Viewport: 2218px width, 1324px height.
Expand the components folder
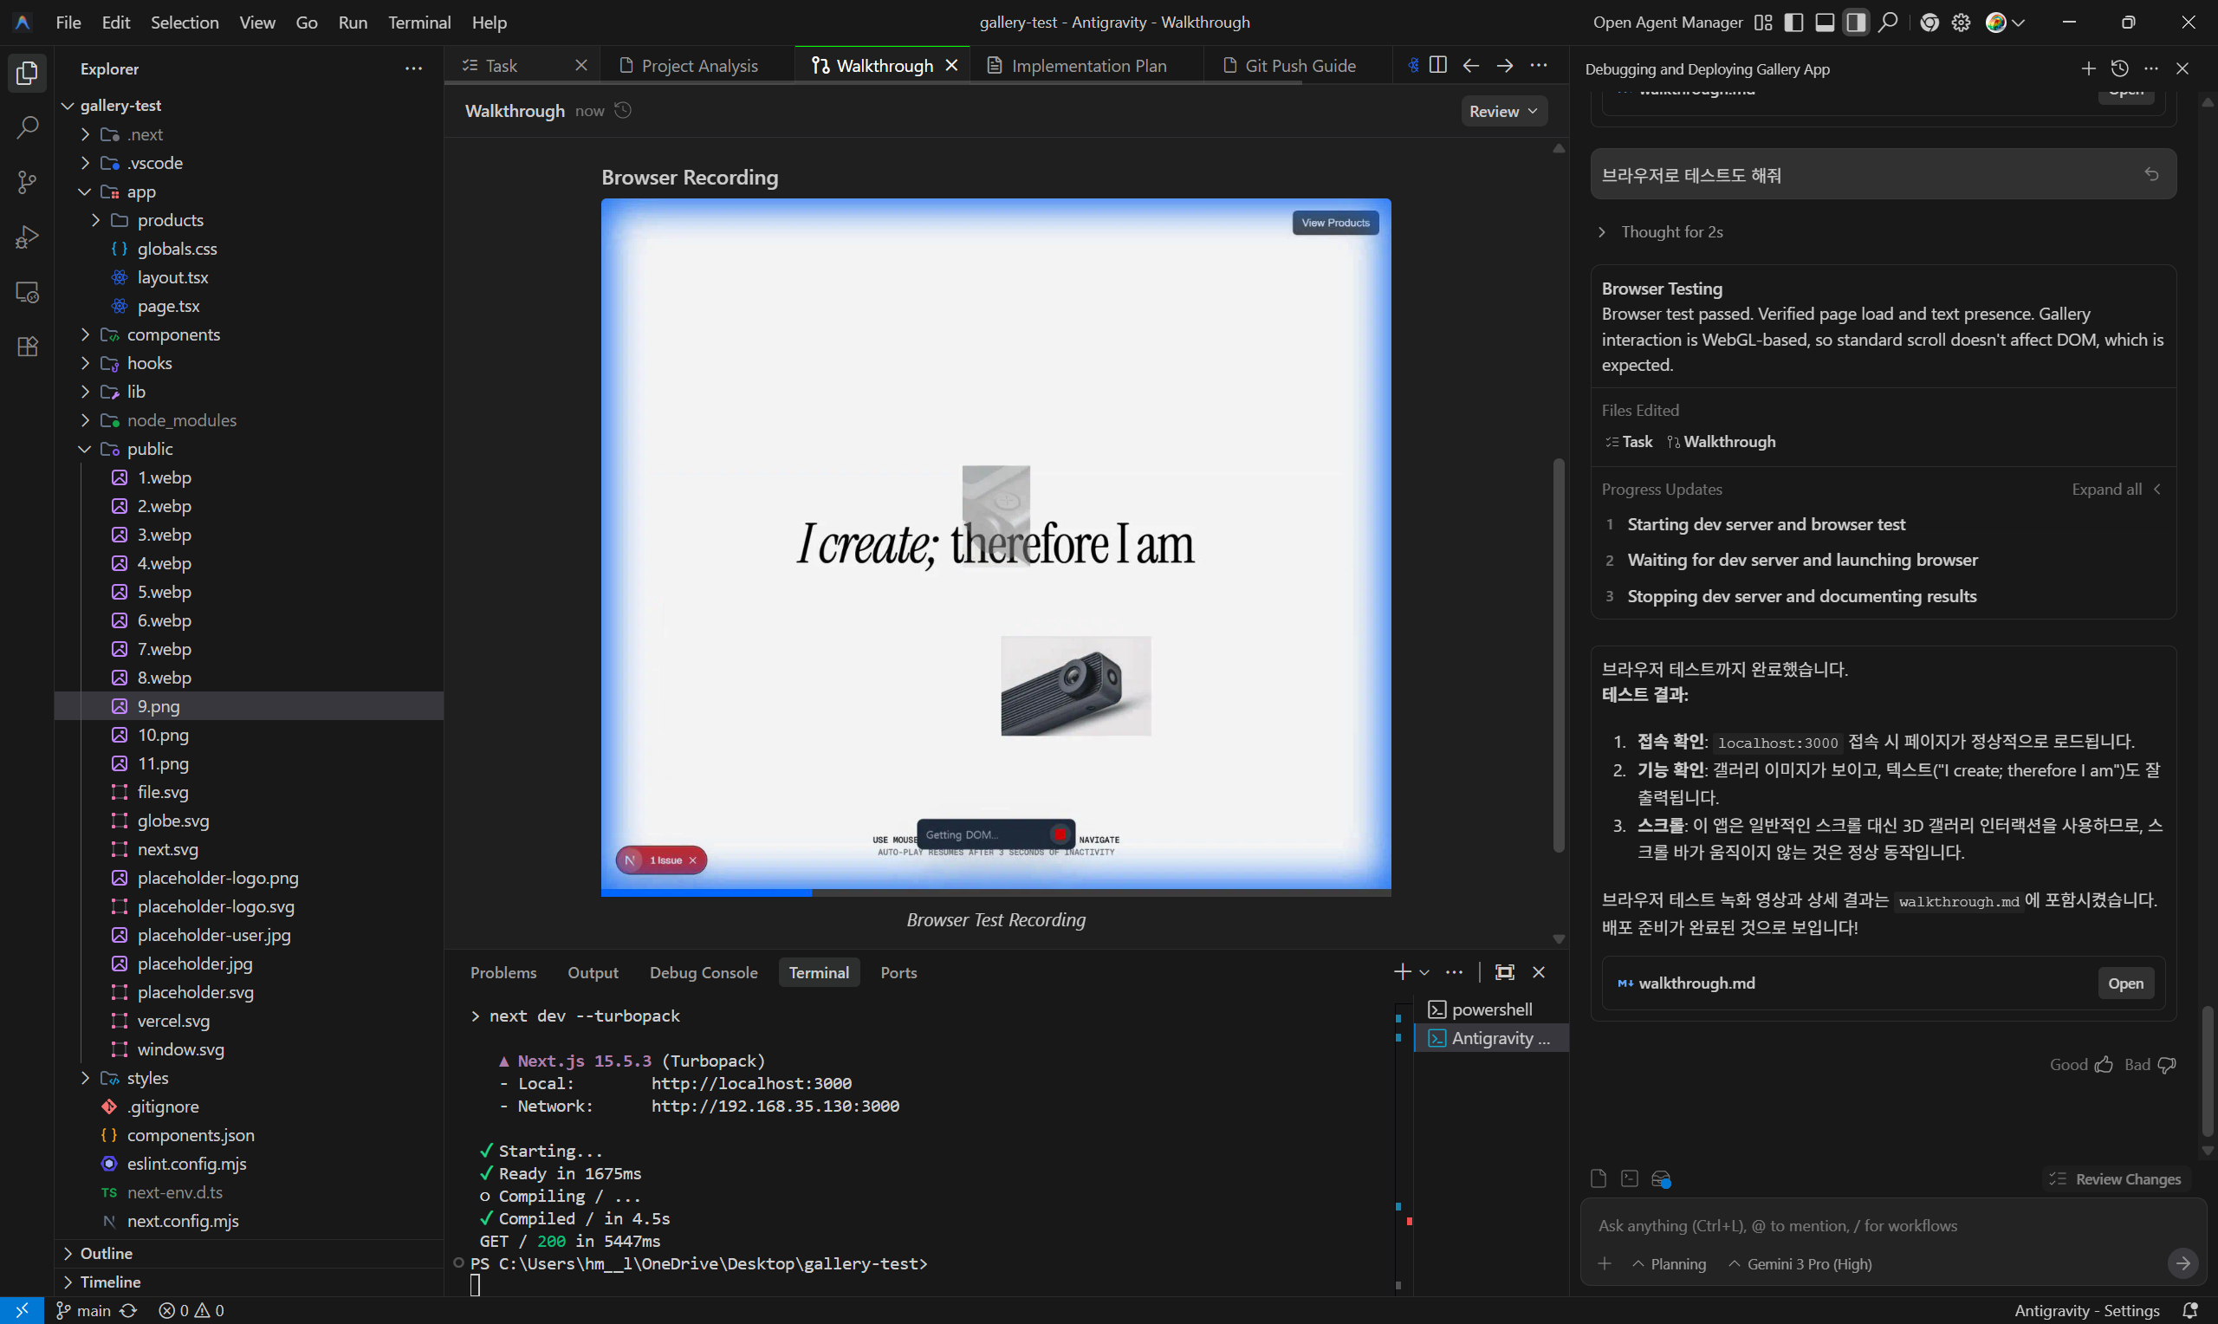173,334
